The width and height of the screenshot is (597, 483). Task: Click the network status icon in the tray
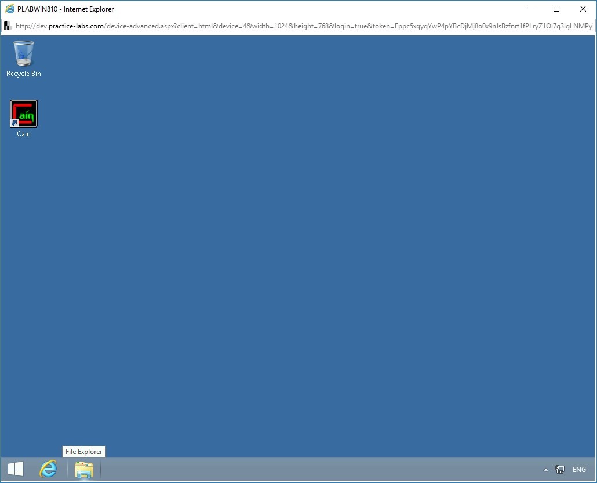tap(560, 470)
